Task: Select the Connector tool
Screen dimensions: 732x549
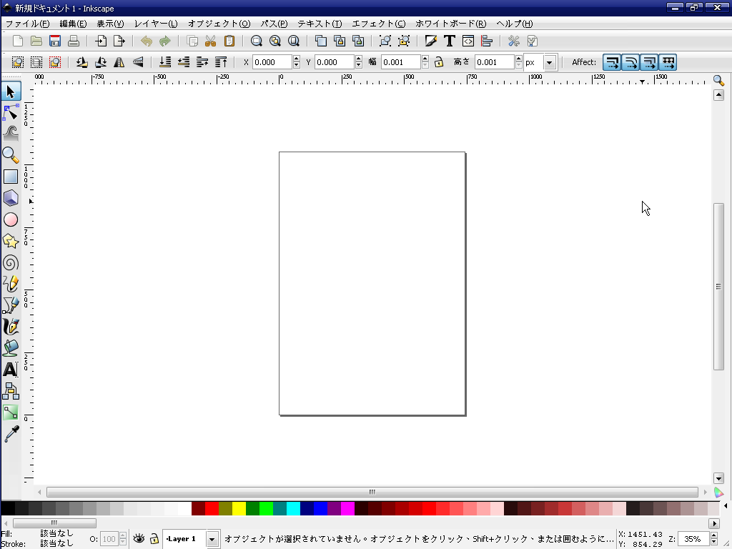Action: (11, 391)
